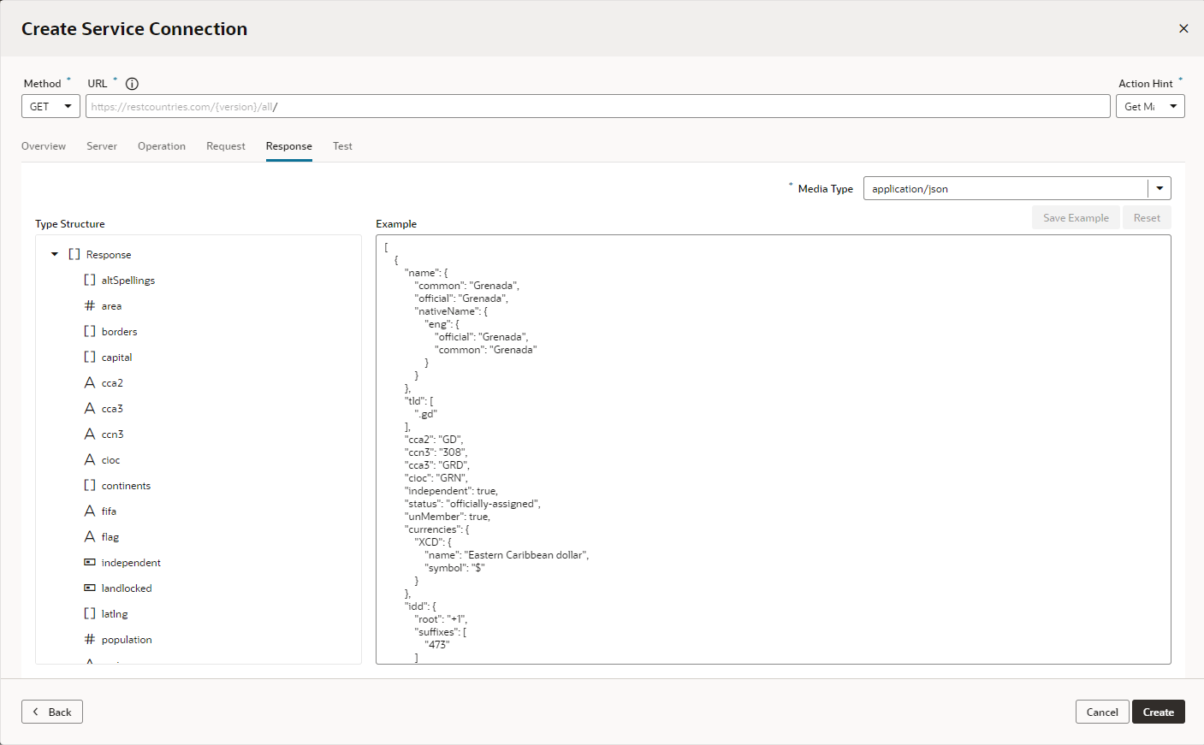Click the string icon next to cioc
The image size is (1204, 745).
pos(90,460)
